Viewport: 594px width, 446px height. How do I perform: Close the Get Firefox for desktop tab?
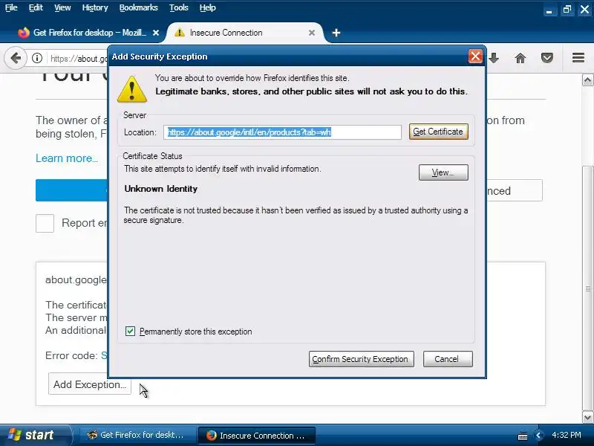(156, 33)
